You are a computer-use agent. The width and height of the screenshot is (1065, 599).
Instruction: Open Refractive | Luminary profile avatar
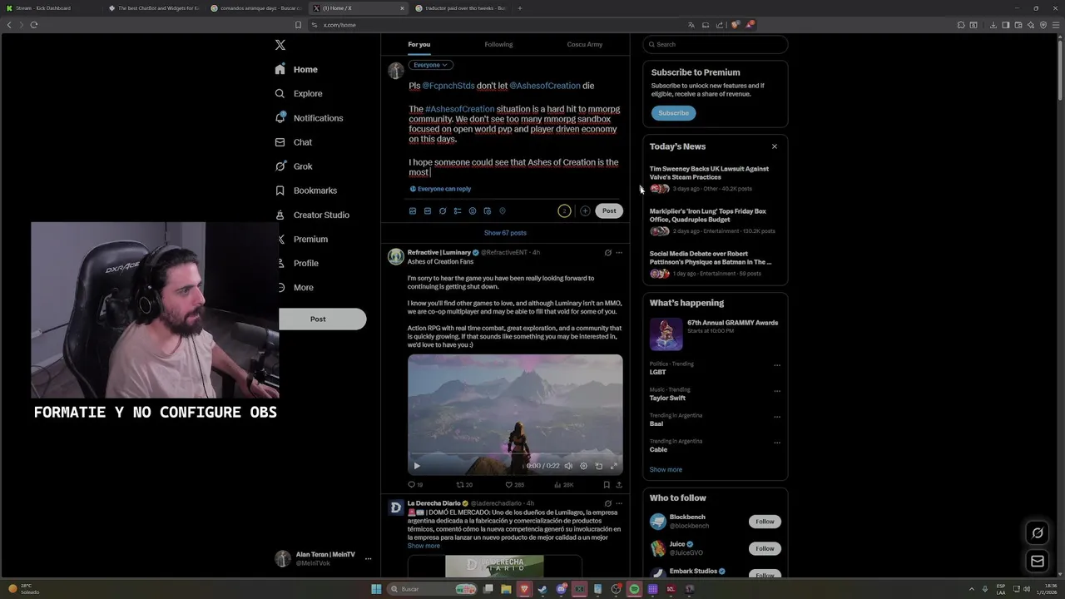(396, 256)
